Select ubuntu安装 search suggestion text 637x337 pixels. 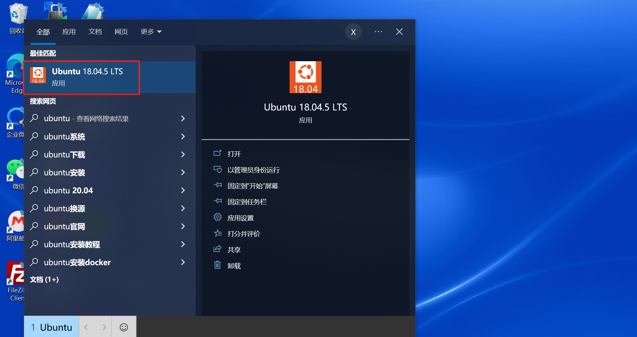65,173
